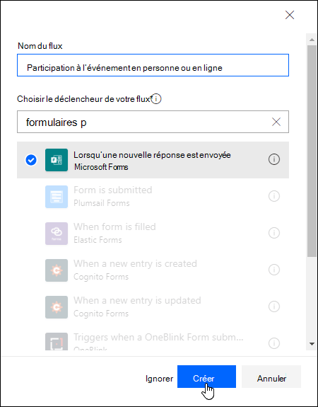Select 'When a new entry is created'

click(x=135, y=264)
